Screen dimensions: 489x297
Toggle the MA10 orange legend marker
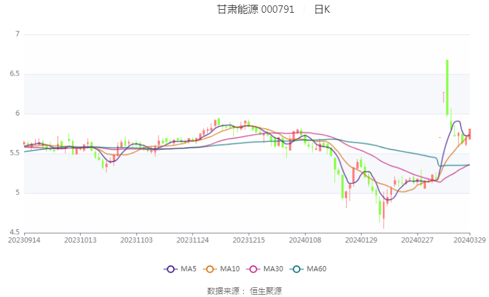(210, 269)
